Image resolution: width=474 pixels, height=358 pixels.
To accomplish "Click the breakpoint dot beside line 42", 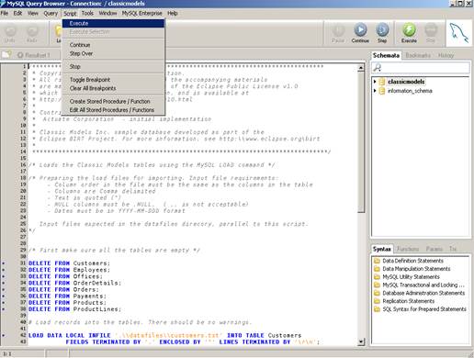I will tap(4, 335).
